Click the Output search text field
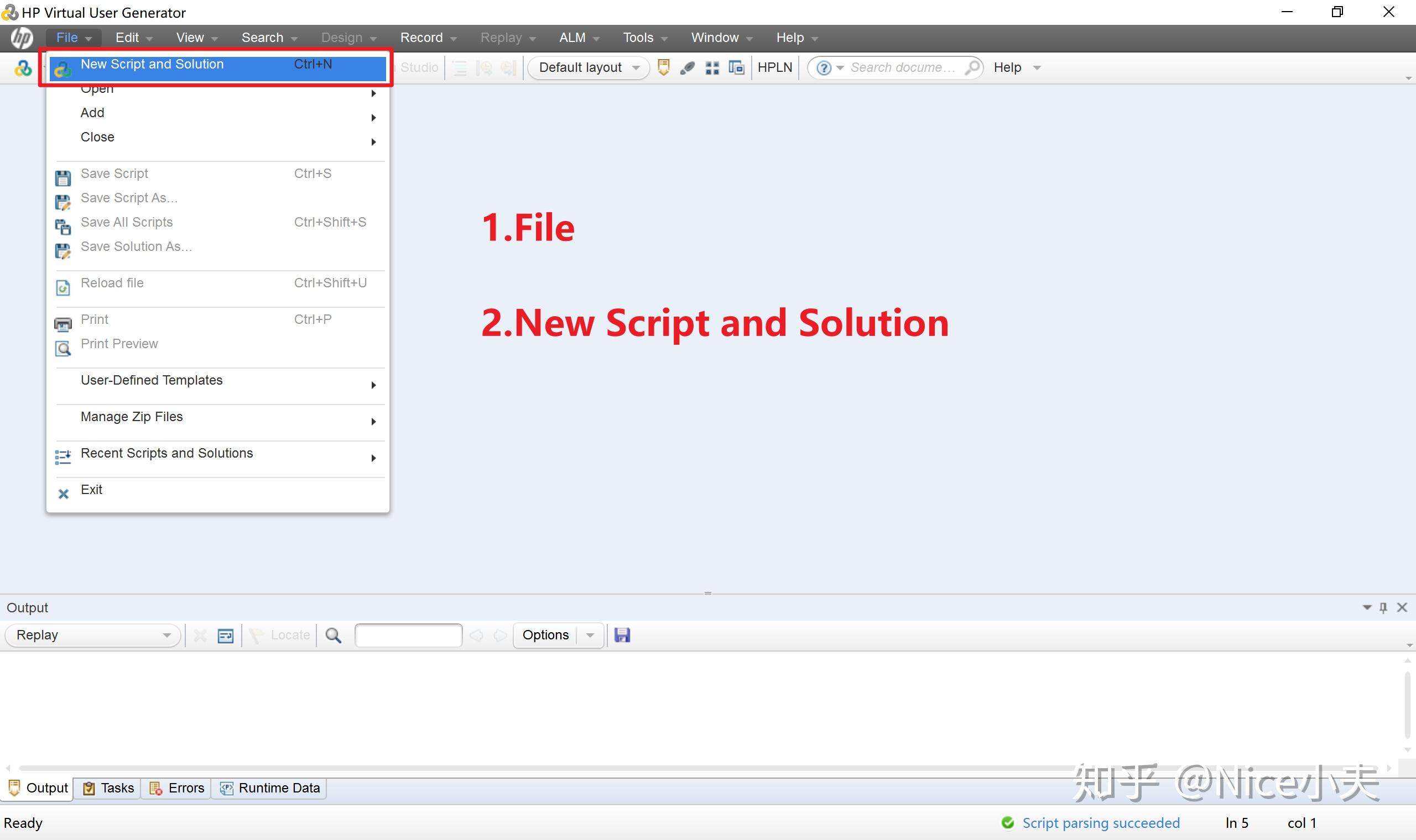 (408, 635)
